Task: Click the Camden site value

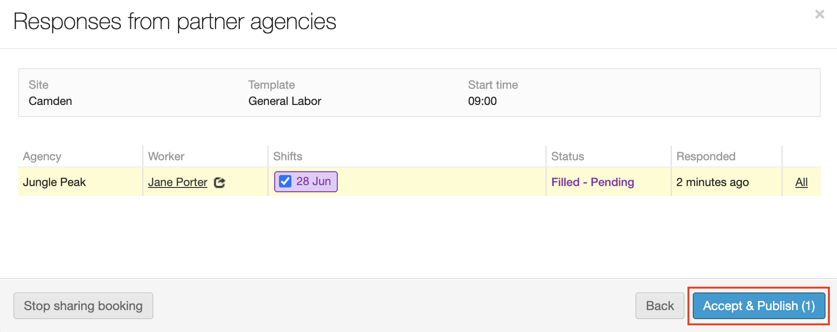Action: click(x=50, y=101)
